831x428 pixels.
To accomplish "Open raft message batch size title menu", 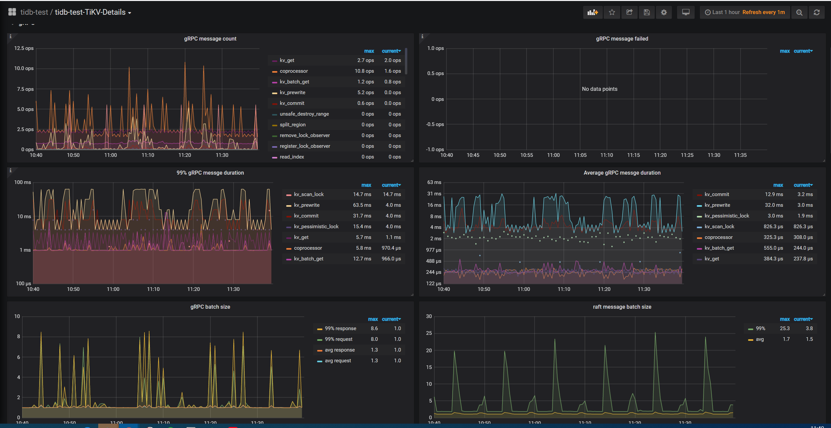I will [x=622, y=307].
